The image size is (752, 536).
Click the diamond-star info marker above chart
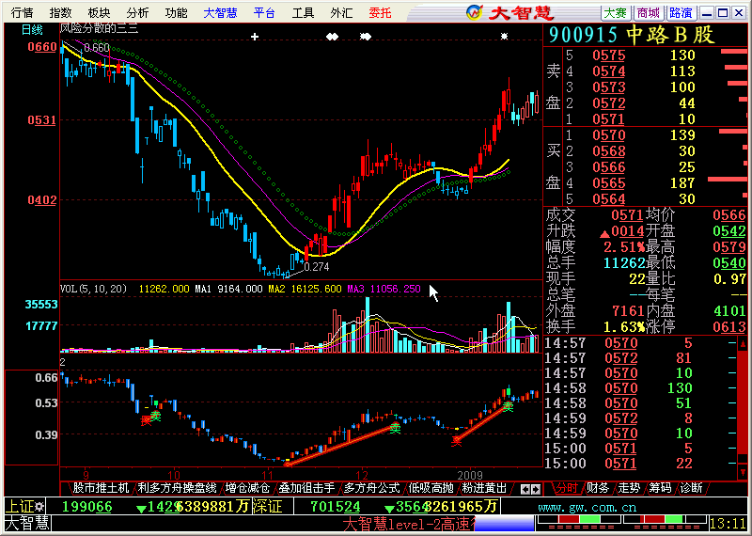(366, 37)
